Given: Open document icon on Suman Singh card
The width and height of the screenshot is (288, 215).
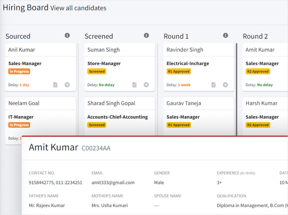Looking at the screenshot, I should [x=134, y=85].
